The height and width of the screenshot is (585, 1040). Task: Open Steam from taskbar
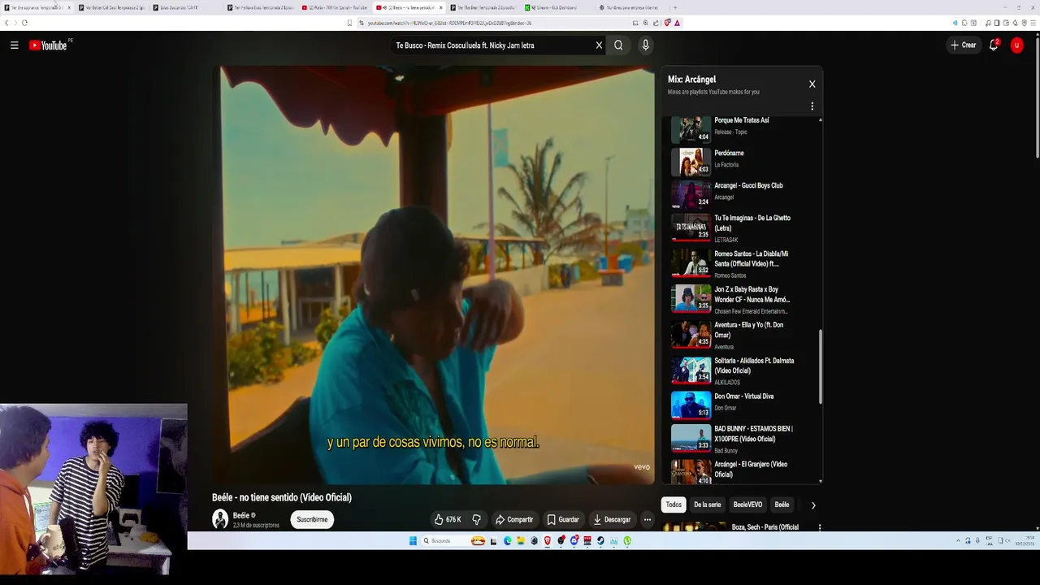coord(600,541)
